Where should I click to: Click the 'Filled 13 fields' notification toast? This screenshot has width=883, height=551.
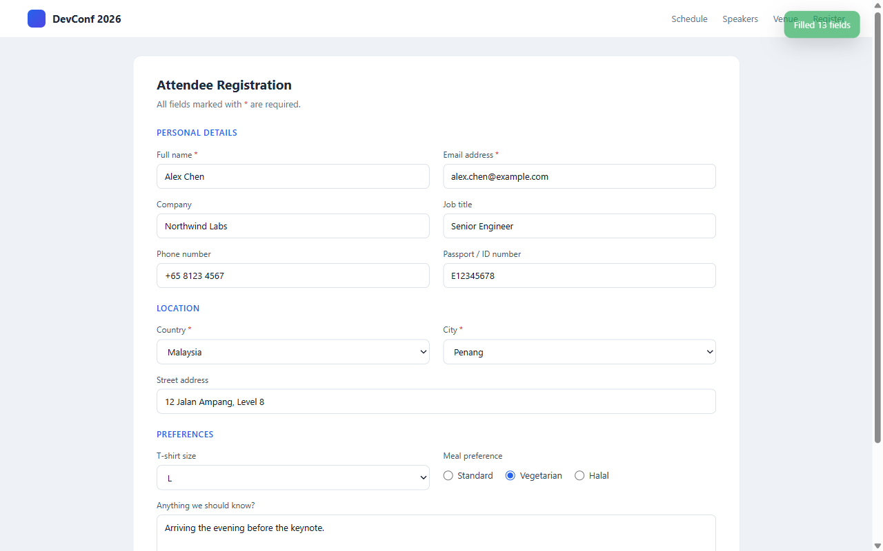coord(822,25)
